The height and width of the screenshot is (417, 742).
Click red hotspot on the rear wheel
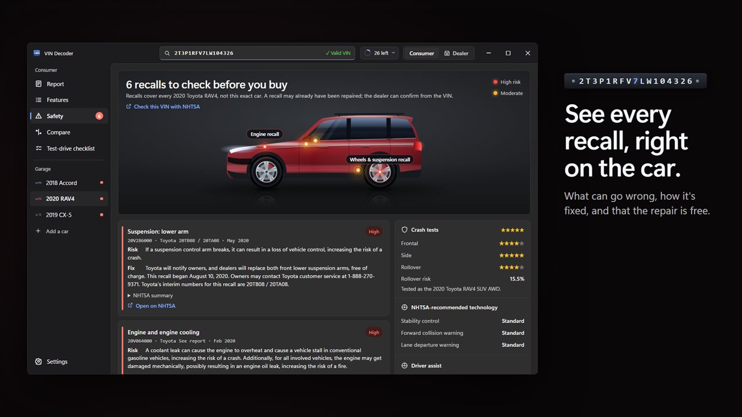380,172
